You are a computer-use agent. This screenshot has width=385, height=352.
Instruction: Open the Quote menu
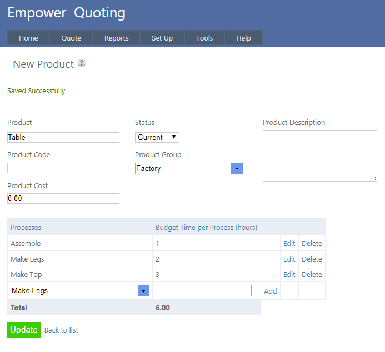click(x=71, y=38)
